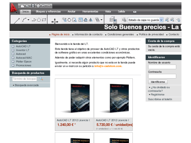191x143 pixels.
Task: Open the Autocad MAC category
Action: pyautogui.click(x=24, y=58)
